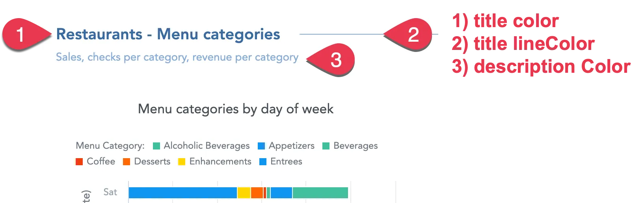Click the blue Entrees legend square
Image resolution: width=644 pixels, height=203 pixels.
pos(263,162)
